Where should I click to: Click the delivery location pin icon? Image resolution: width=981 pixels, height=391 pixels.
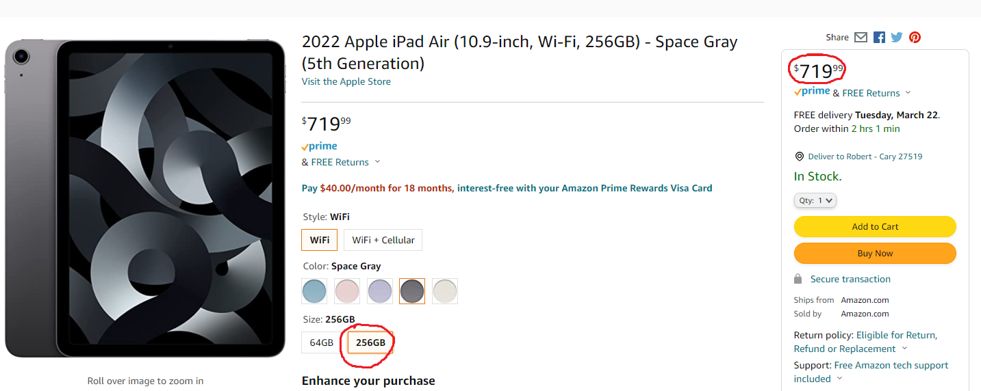click(799, 157)
